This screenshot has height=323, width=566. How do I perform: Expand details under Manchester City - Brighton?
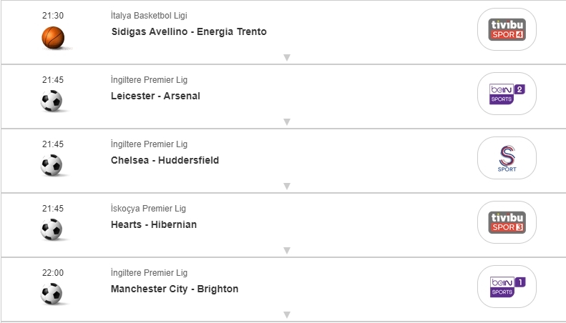pos(286,314)
